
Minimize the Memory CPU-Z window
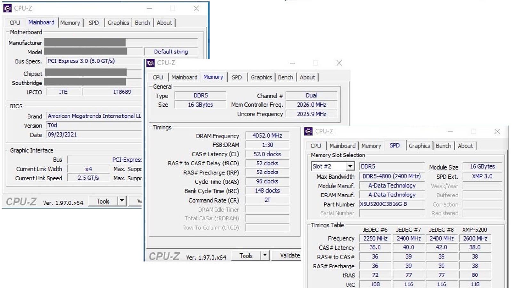click(292, 63)
